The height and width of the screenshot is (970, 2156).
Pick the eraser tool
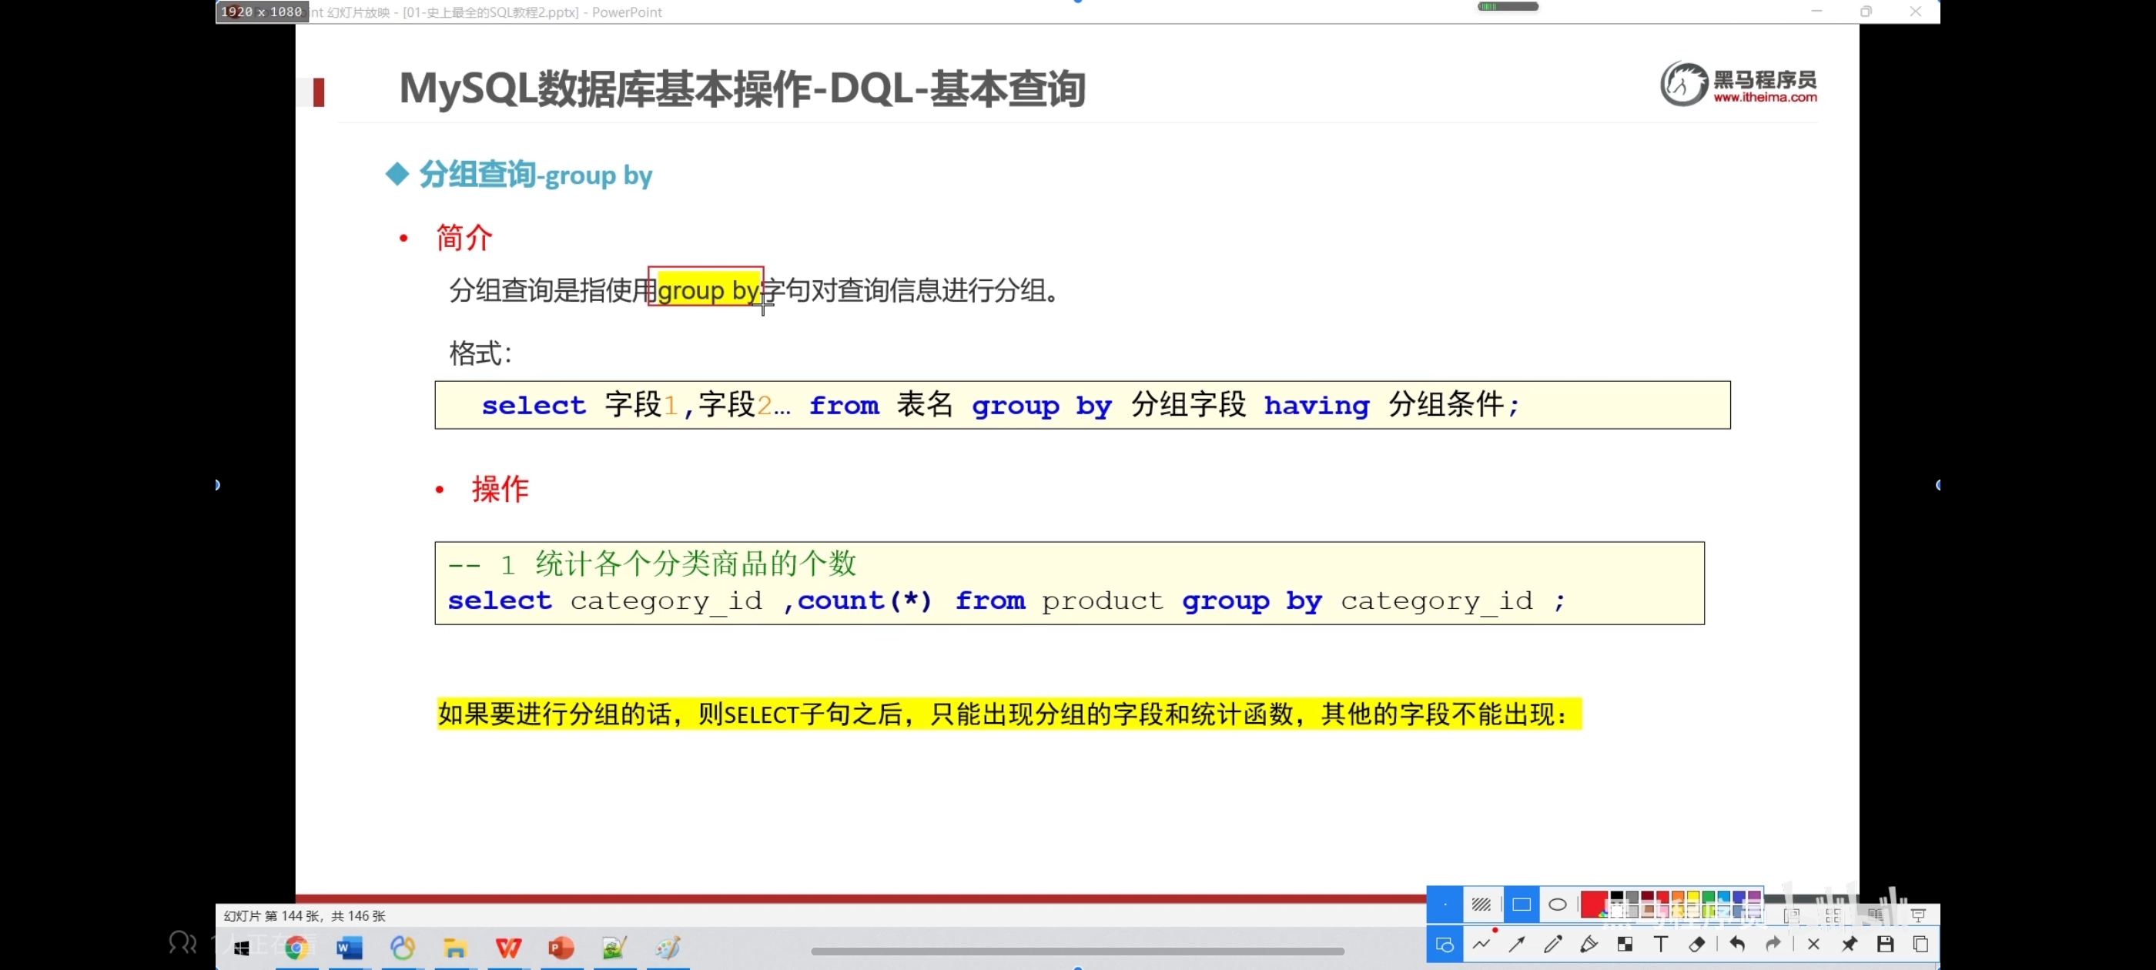(x=1696, y=944)
